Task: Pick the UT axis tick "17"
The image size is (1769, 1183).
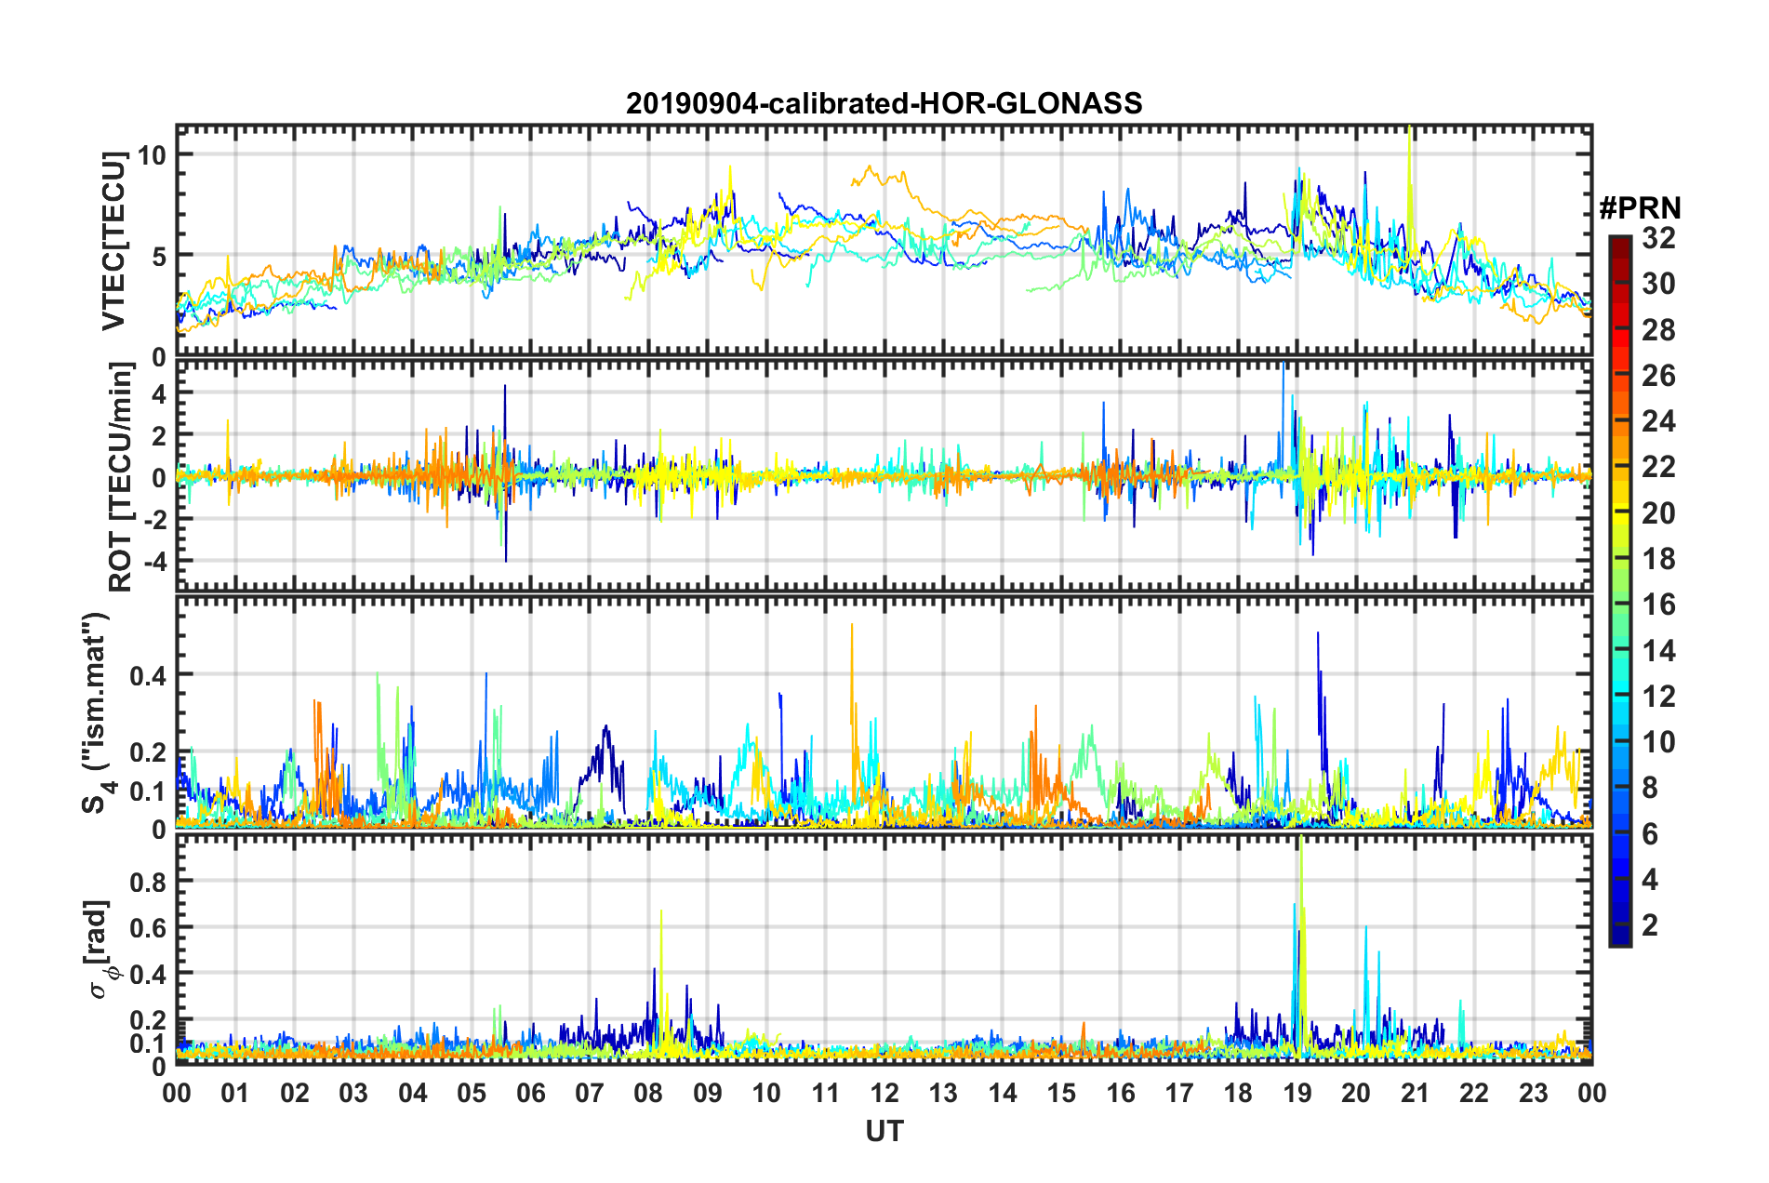Action: coord(1179,1093)
